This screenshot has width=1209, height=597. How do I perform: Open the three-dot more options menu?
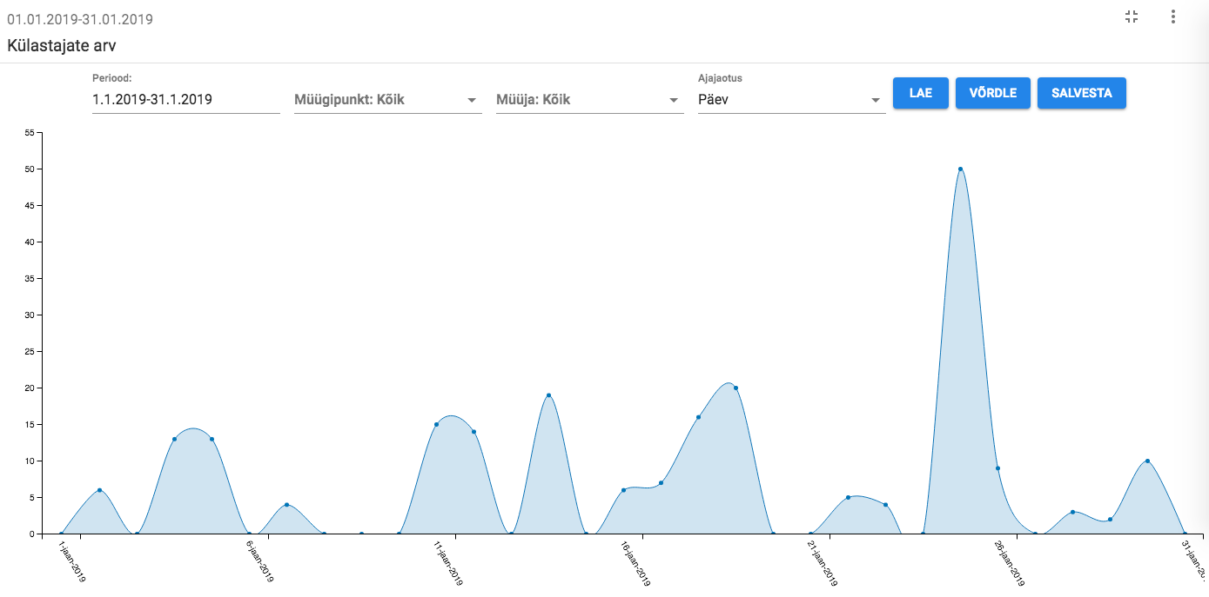[x=1173, y=17]
